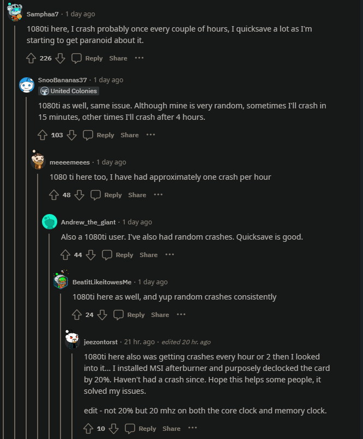
Task: Upvote jeezontorst's MSI afterburner comment
Action: click(88, 429)
